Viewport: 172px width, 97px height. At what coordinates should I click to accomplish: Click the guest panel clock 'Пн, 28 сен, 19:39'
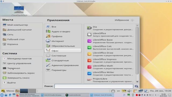click(x=160, y=91)
